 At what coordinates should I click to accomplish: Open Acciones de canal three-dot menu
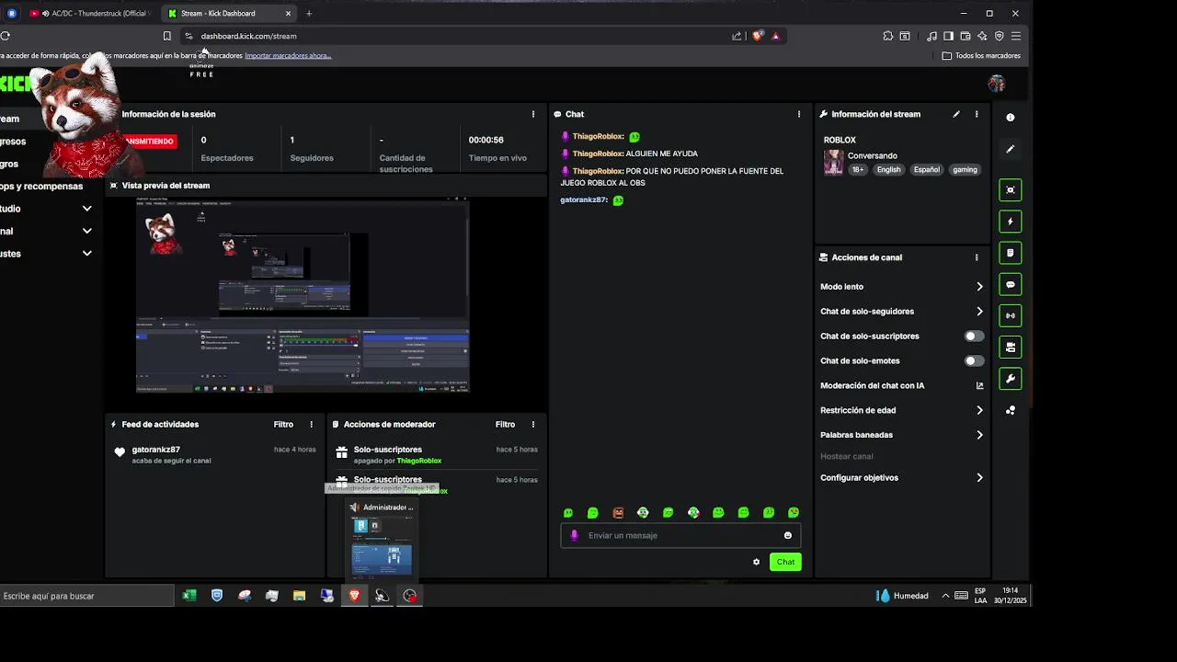point(977,257)
